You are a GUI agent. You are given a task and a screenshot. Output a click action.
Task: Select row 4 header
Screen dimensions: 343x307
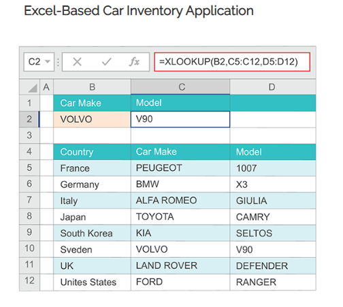[29, 152]
